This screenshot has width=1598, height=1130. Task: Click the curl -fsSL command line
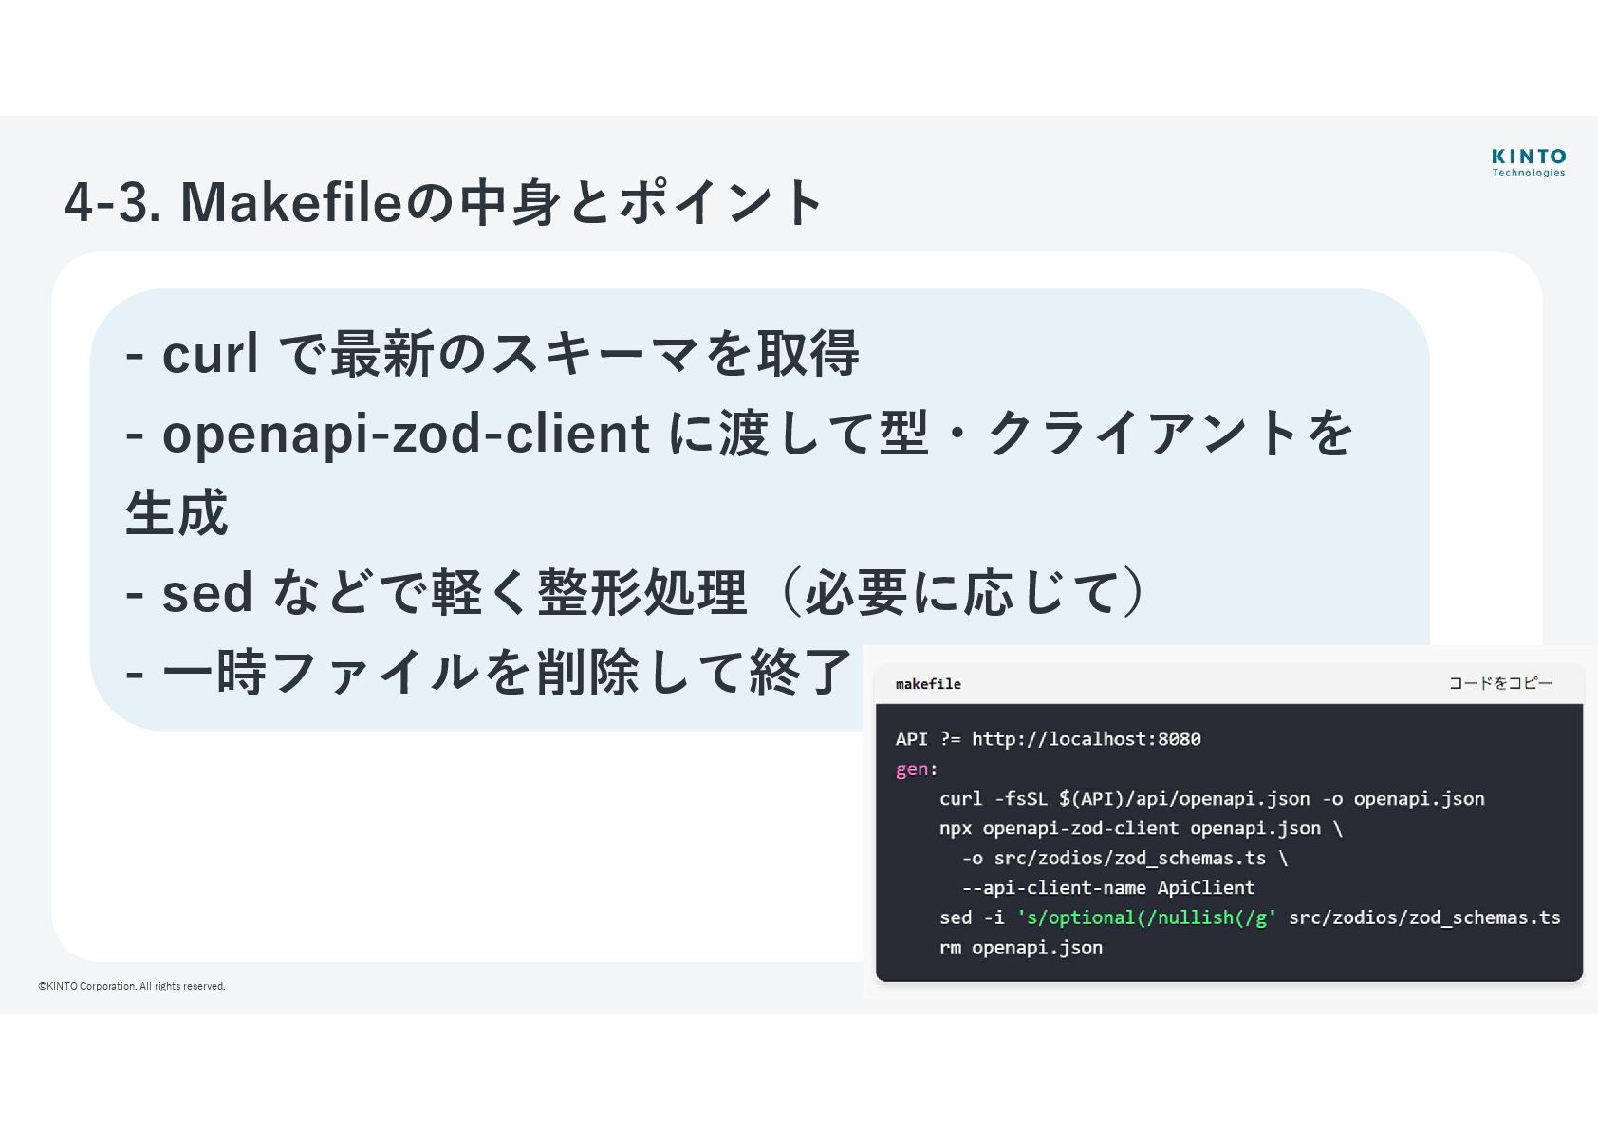[x=1211, y=799]
